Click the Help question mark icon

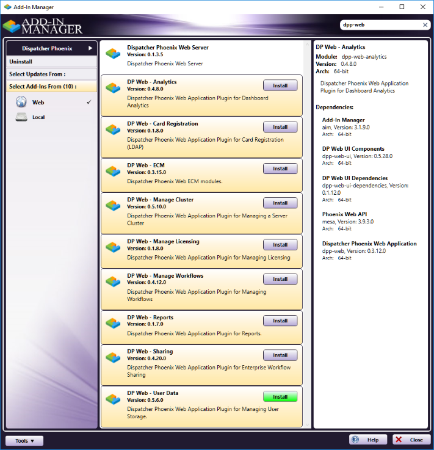(x=355, y=440)
